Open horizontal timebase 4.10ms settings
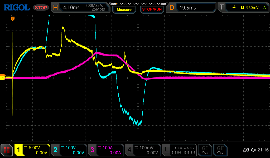This screenshot has height=158, width=270. [x=81, y=8]
